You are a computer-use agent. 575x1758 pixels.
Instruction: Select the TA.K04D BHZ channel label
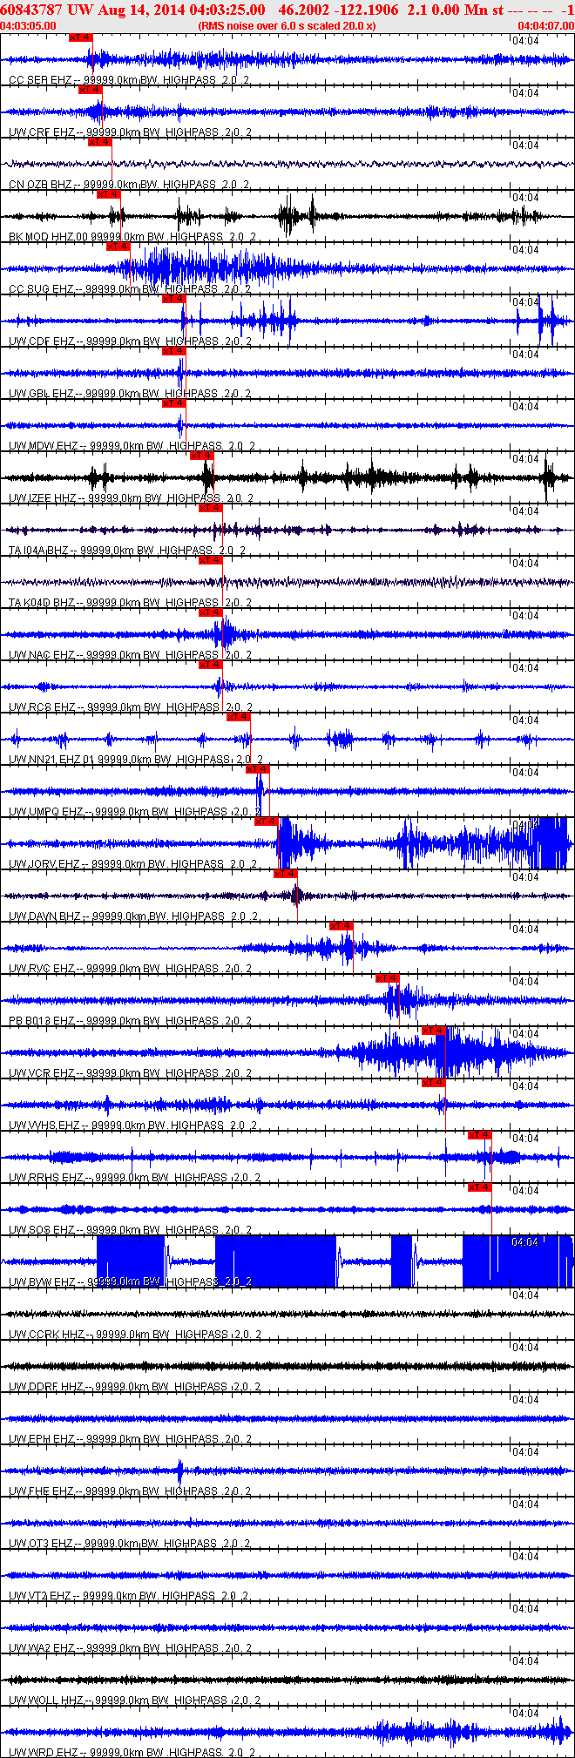coord(40,603)
